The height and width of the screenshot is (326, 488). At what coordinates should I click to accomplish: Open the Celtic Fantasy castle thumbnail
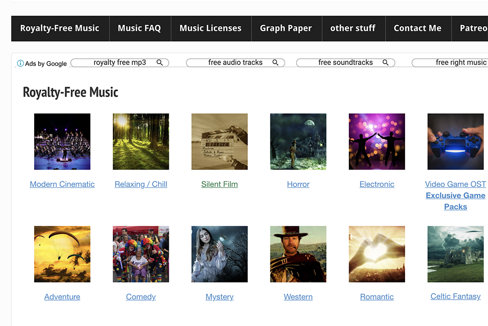(x=456, y=254)
